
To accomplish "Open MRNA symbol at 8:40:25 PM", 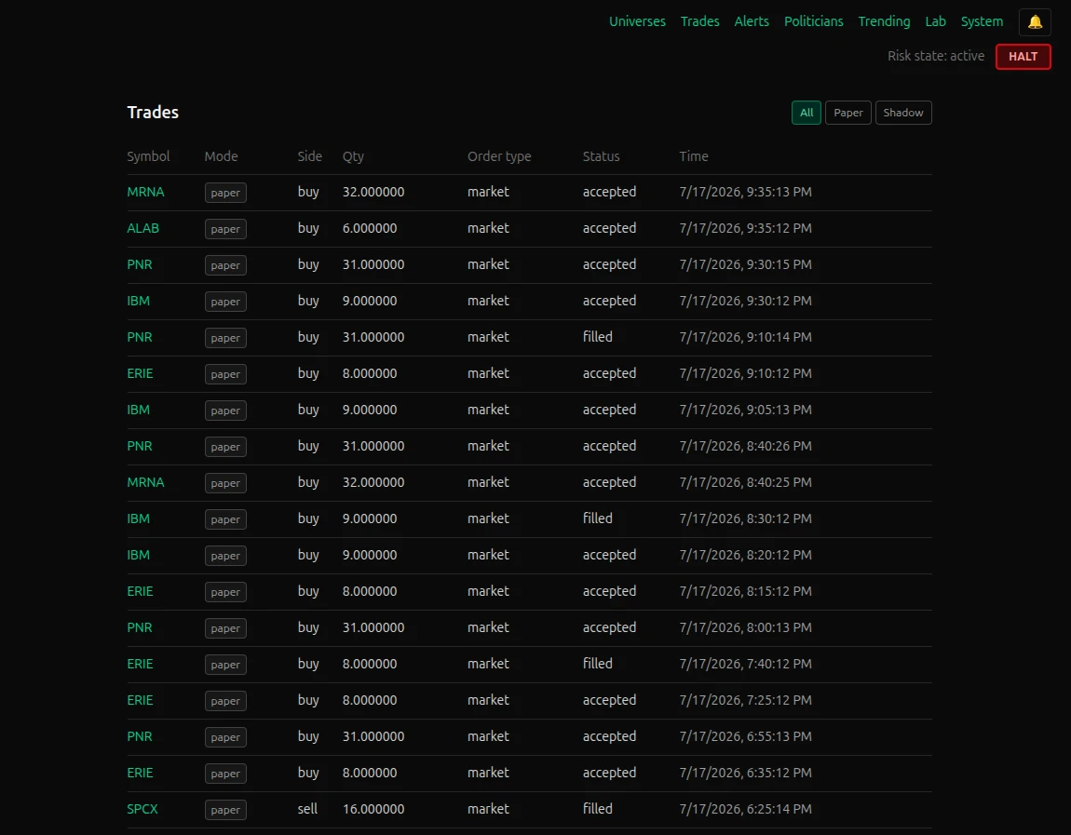I will click(x=145, y=482).
